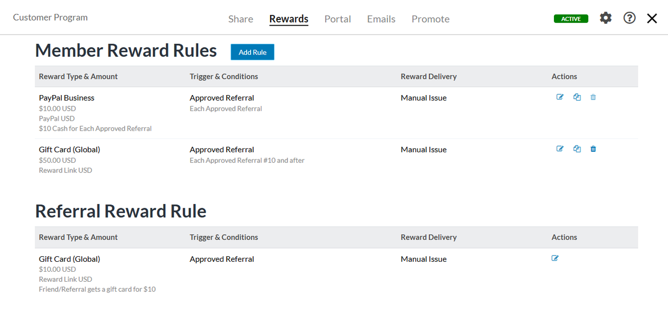Click Trigger & Conditions header in Referral table
Screen dimensions: 668x319
(x=224, y=237)
